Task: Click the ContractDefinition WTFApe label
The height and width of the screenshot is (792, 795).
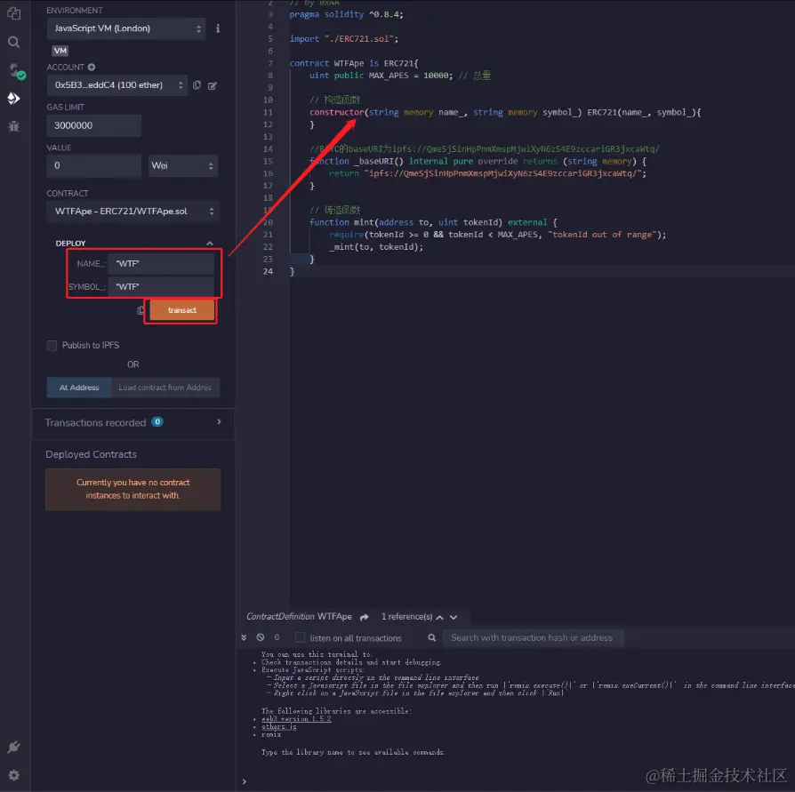Action: pos(299,617)
